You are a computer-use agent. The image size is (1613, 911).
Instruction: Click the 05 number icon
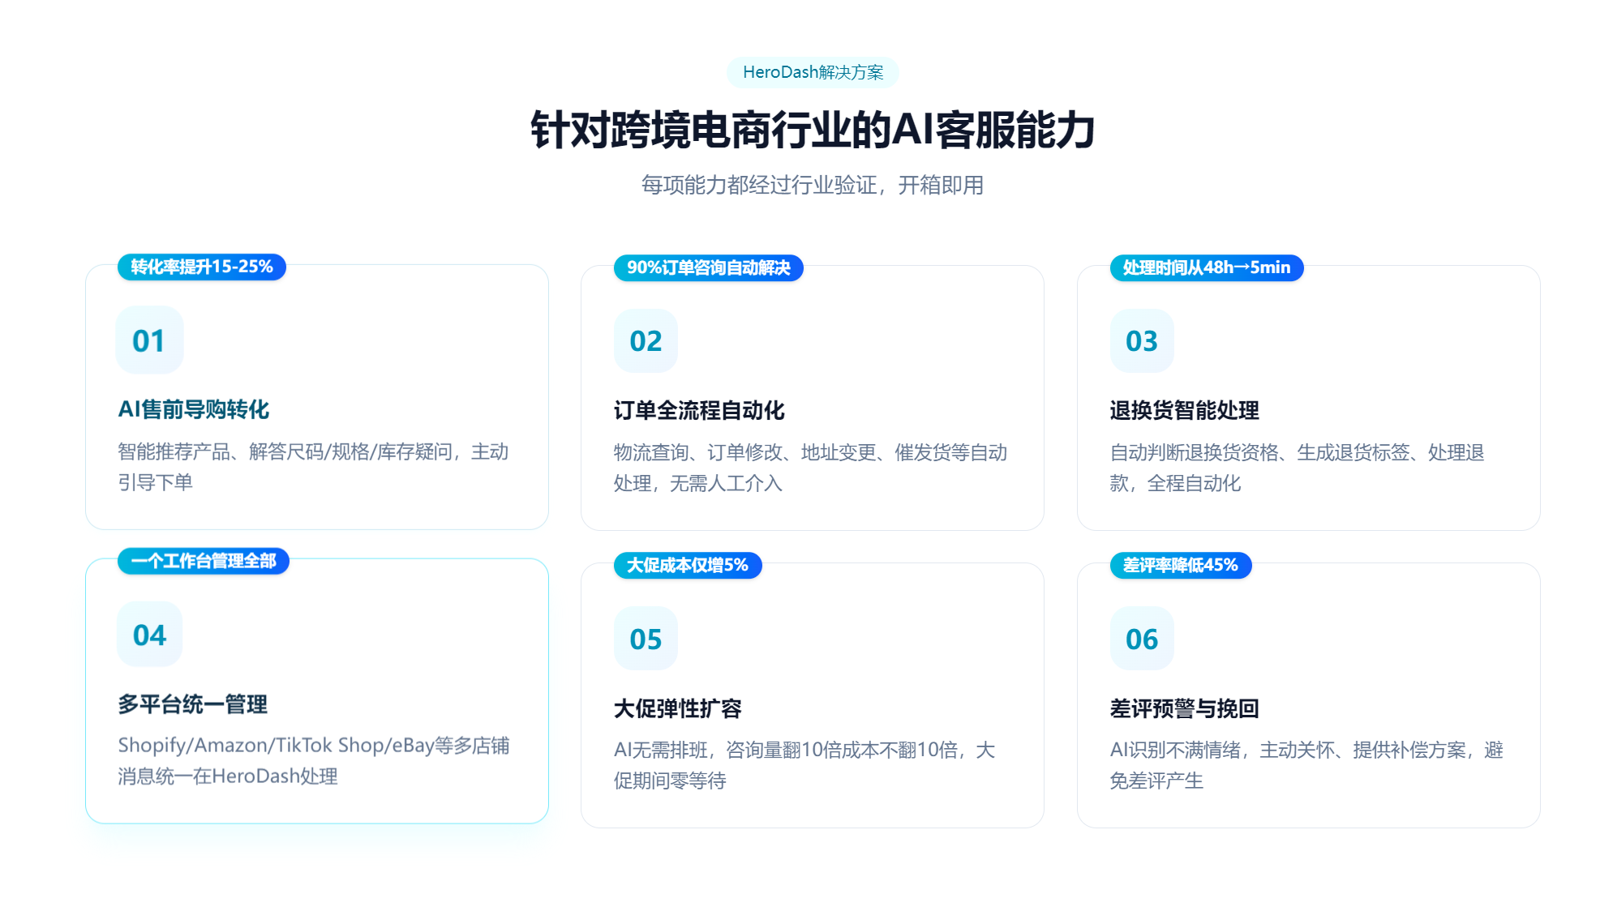point(646,639)
